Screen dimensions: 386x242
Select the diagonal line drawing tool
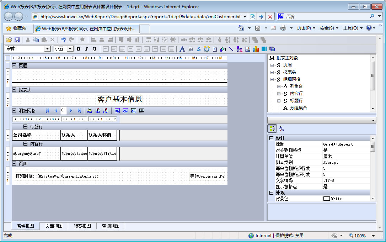coord(231,49)
